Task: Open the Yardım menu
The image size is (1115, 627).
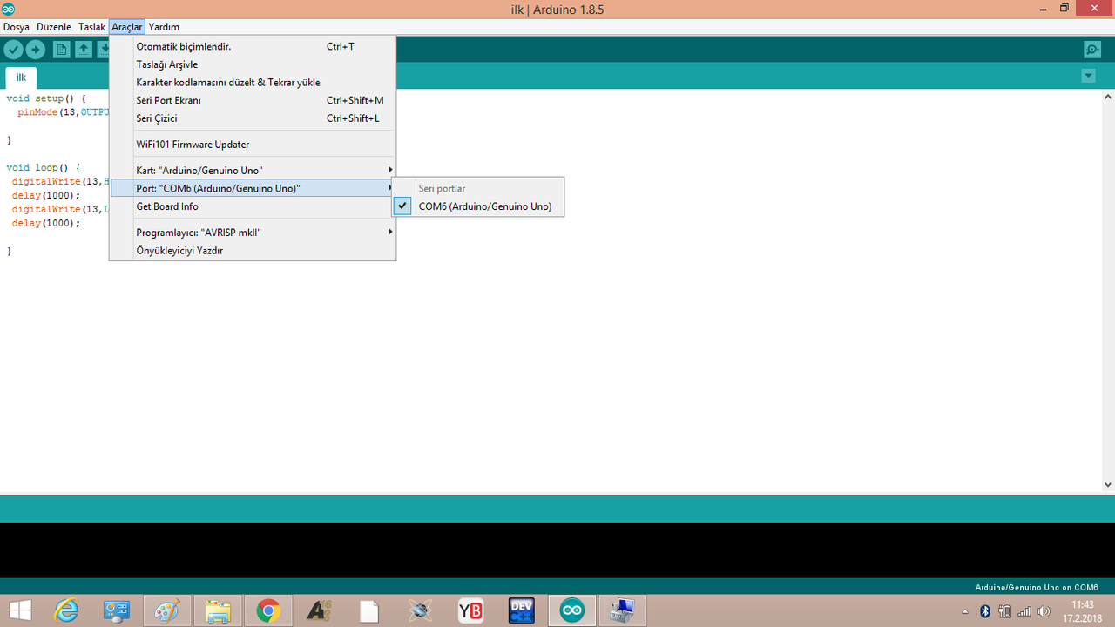Action: pyautogui.click(x=164, y=27)
